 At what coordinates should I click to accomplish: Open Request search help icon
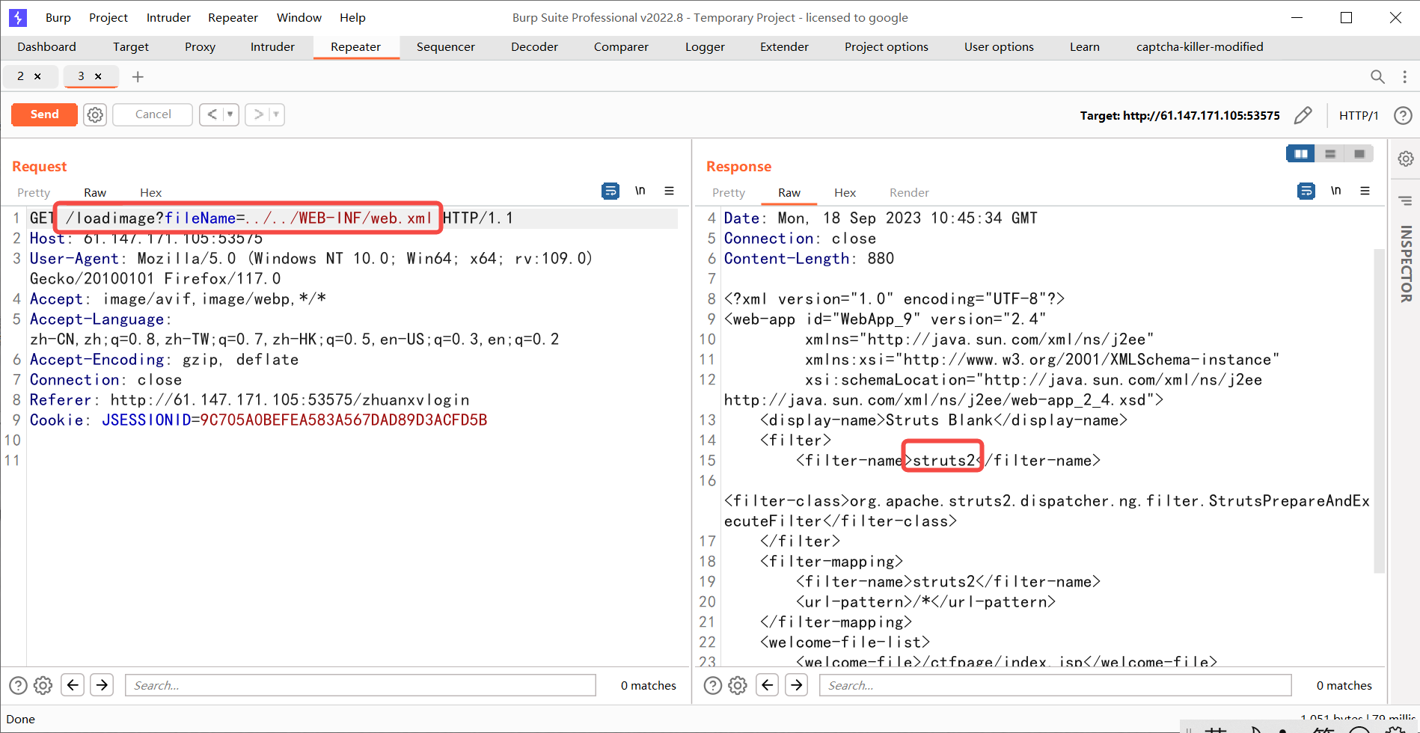18,685
